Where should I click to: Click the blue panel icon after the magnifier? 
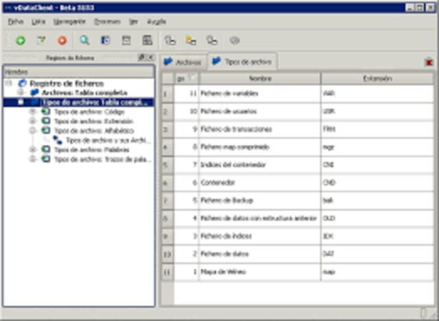(x=106, y=40)
